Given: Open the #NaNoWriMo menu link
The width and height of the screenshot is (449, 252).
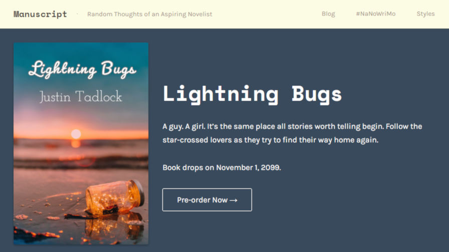Looking at the screenshot, I should pyautogui.click(x=375, y=14).
